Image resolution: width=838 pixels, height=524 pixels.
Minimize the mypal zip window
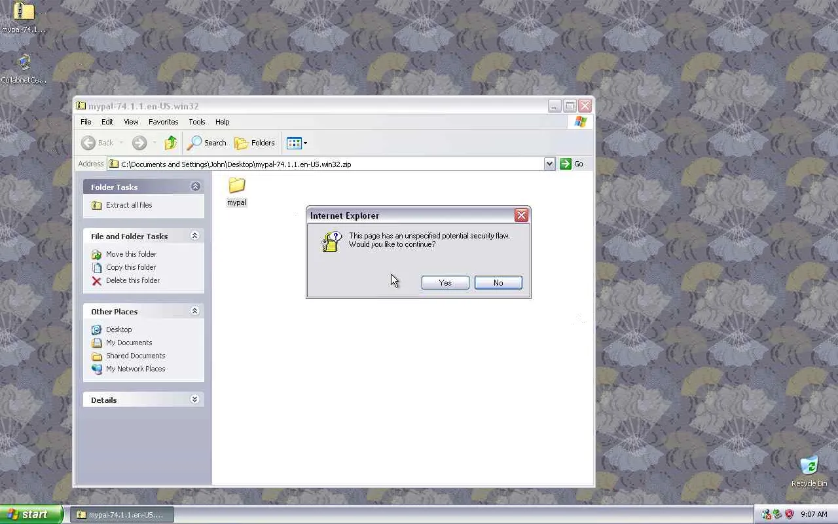(x=555, y=105)
